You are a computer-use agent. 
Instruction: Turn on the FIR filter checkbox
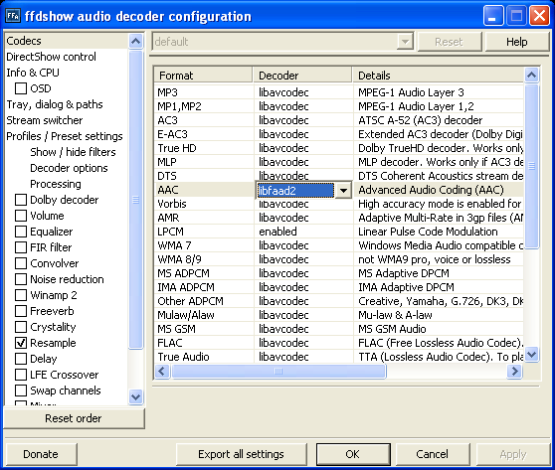21,247
